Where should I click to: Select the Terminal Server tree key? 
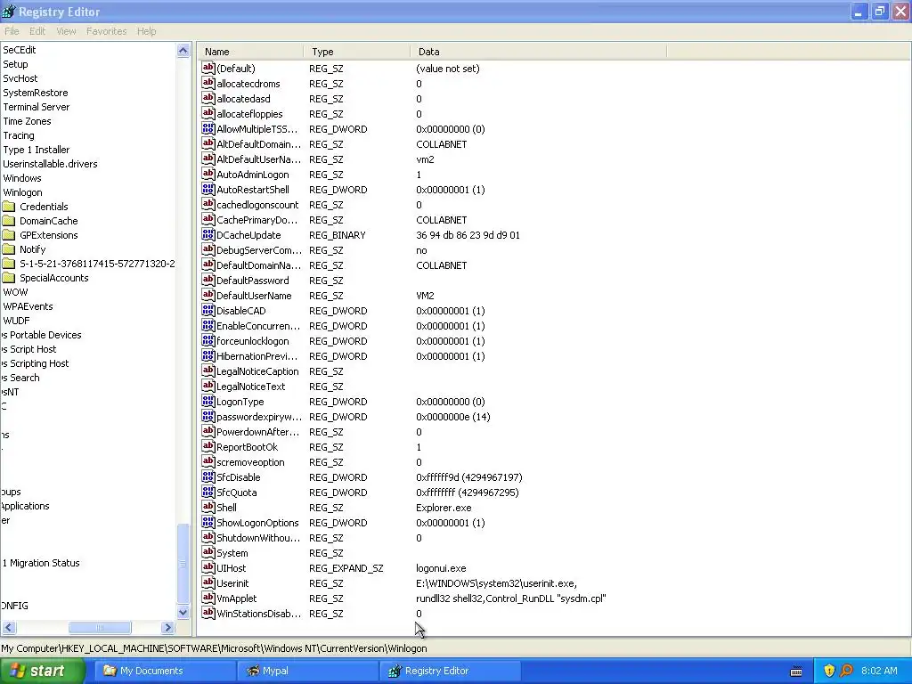click(36, 107)
